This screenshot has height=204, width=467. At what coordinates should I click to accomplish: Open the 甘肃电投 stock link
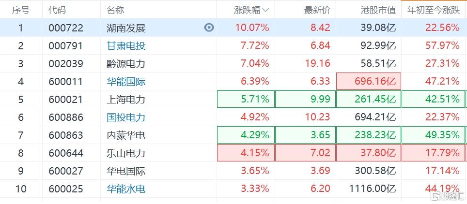click(126, 46)
